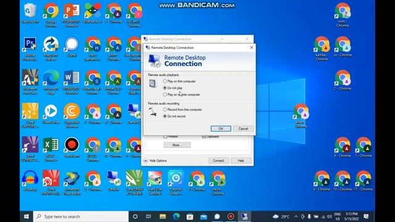The height and width of the screenshot is (222, 395).
Task: Open CorelDRAW desktop icon
Action: coord(135,183)
